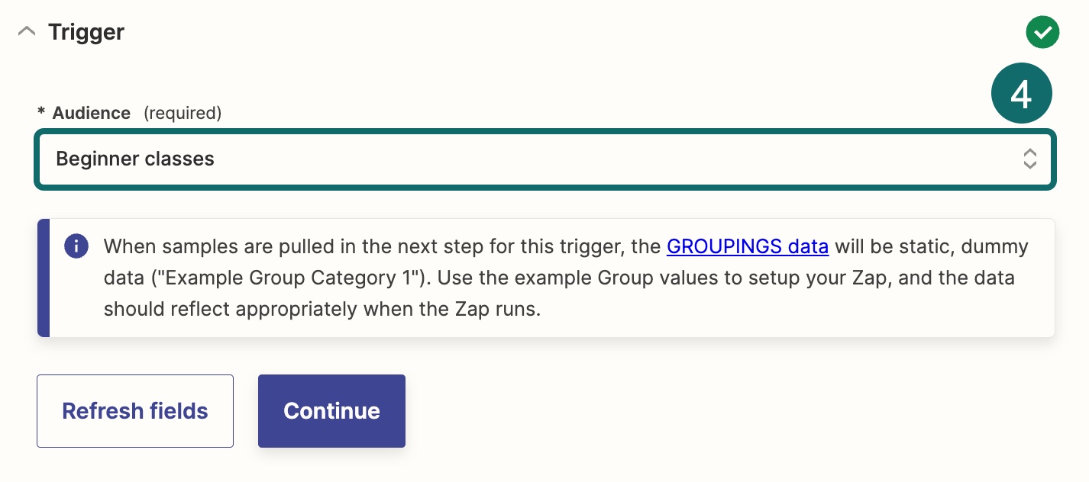Open the Audience dropdown

[545, 159]
